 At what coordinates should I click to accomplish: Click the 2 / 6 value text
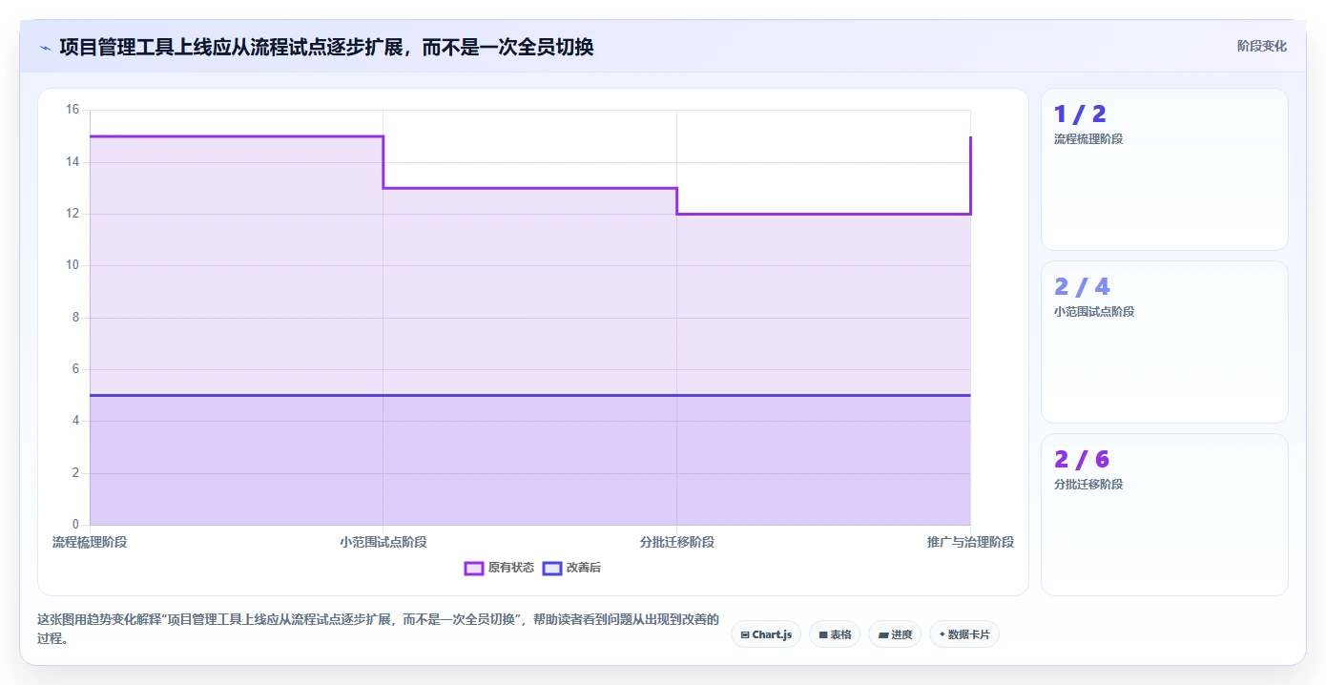point(1082,460)
